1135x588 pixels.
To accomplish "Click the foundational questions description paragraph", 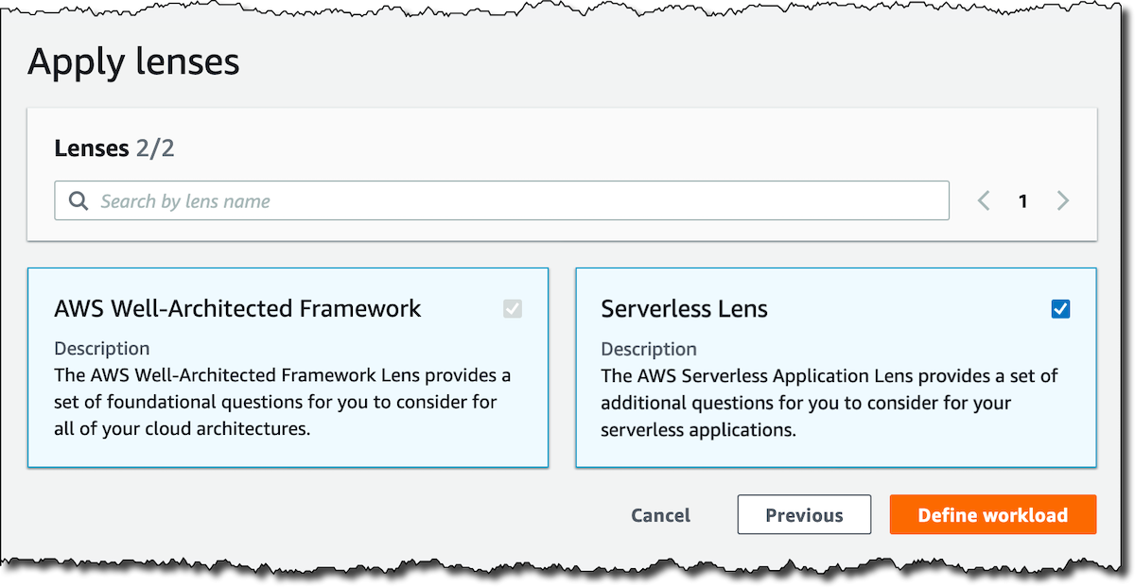I will tap(282, 403).
